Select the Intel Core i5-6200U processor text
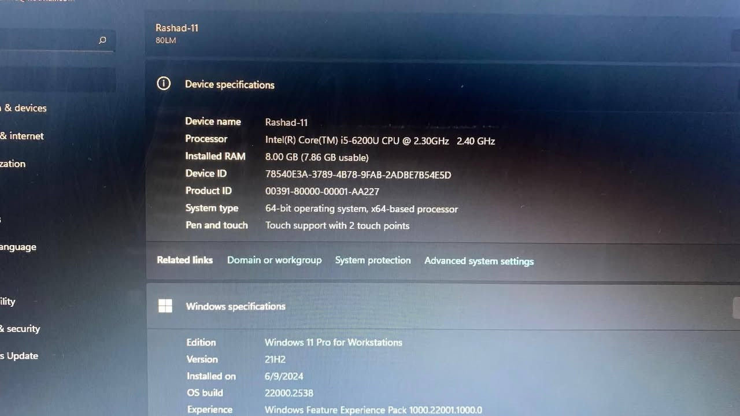 tap(380, 140)
